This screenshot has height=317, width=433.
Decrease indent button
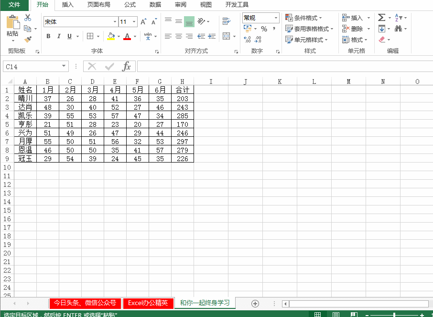(201, 36)
